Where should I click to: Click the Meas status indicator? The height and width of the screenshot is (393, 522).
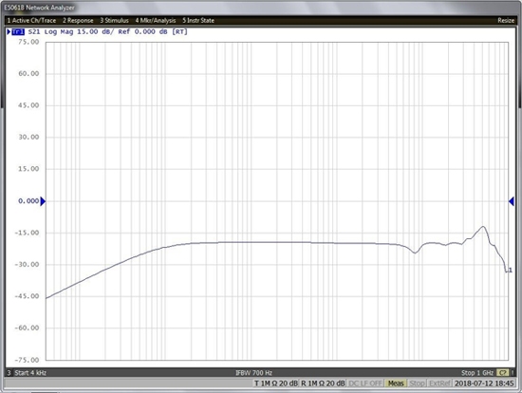(396, 384)
